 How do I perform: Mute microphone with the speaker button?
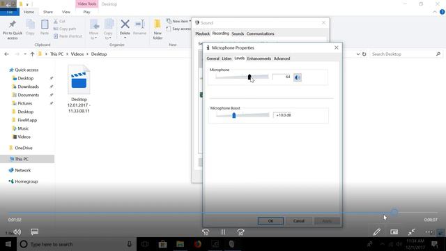tap(298, 77)
